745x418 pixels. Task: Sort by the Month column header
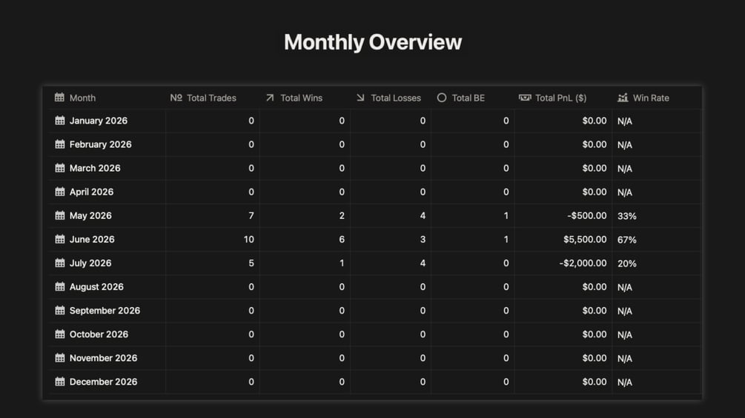[x=83, y=98]
